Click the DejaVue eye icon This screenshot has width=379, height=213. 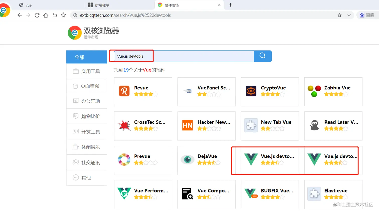point(187,159)
